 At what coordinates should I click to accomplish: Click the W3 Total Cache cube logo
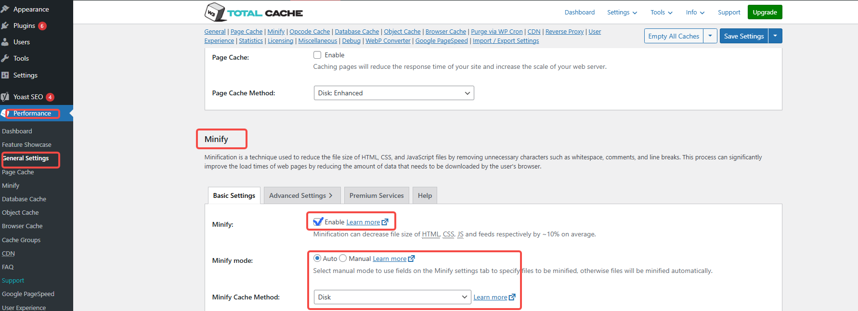pyautogui.click(x=215, y=12)
